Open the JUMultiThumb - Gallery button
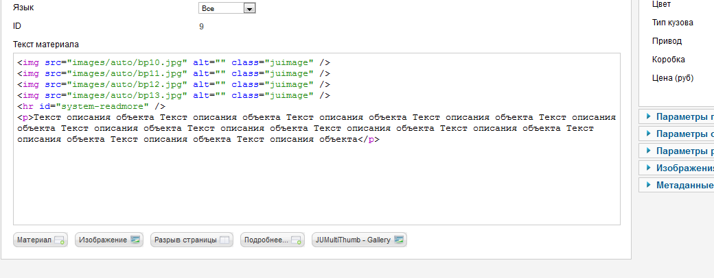Screen dimensions: 714x278 [359, 240]
